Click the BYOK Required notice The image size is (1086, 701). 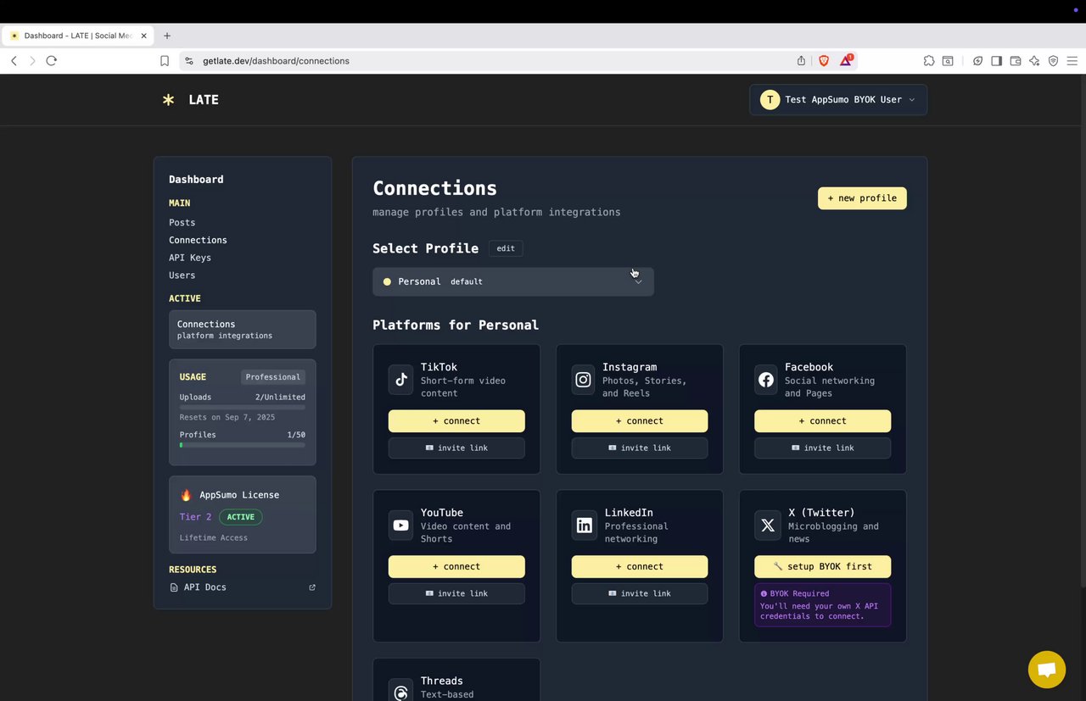coord(822,605)
